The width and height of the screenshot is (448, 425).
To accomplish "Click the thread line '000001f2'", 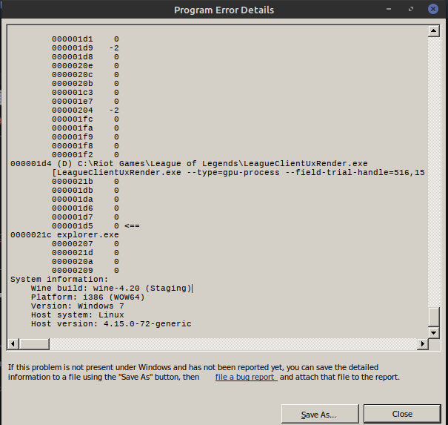I will 85,155.
